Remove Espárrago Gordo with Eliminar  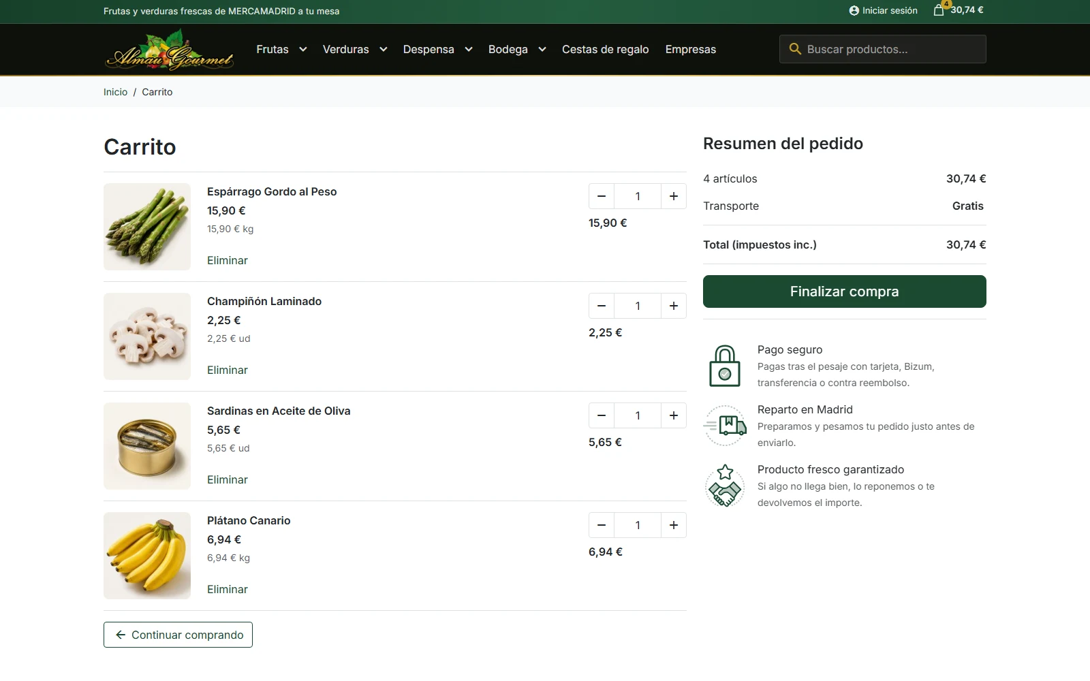click(x=228, y=260)
